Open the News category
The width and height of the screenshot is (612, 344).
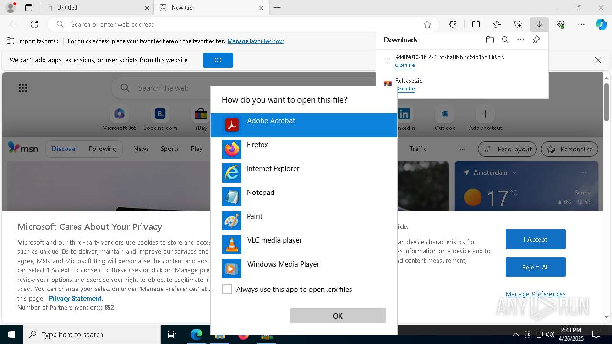coord(141,149)
